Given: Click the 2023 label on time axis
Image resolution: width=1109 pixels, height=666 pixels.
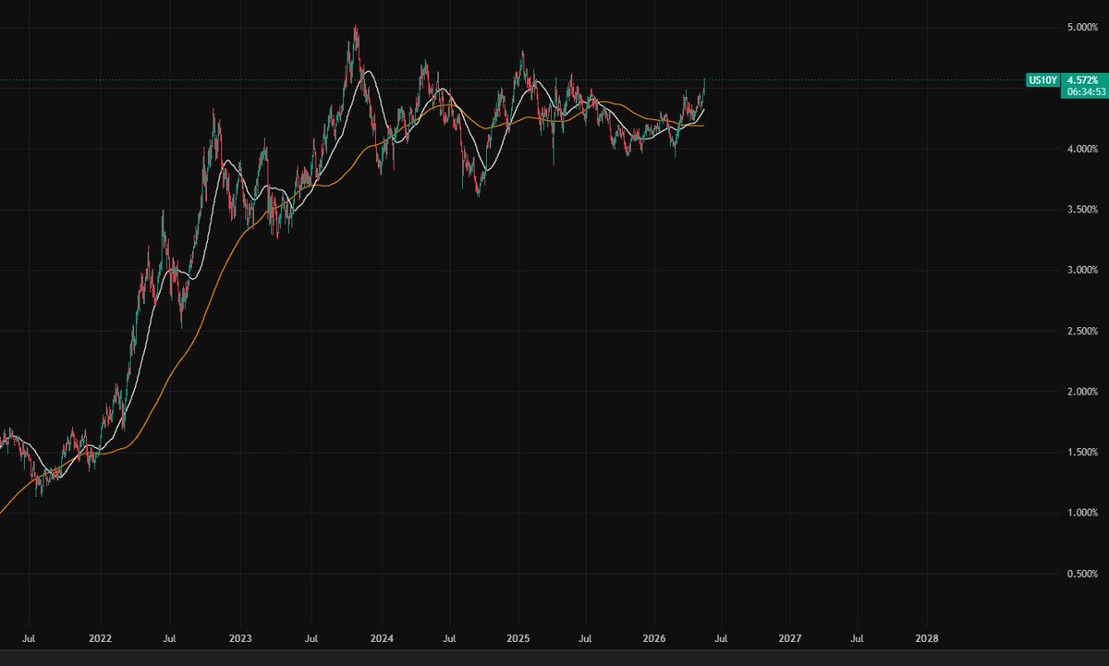Looking at the screenshot, I should click(x=240, y=637).
